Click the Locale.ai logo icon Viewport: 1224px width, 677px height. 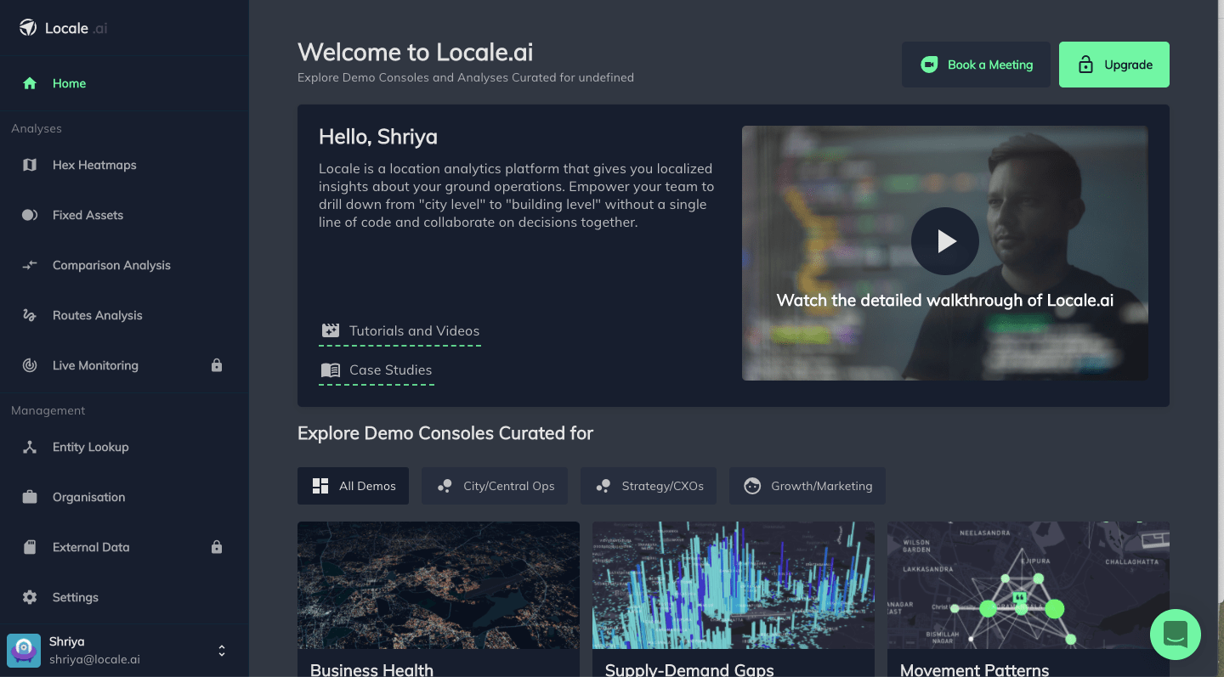click(28, 28)
